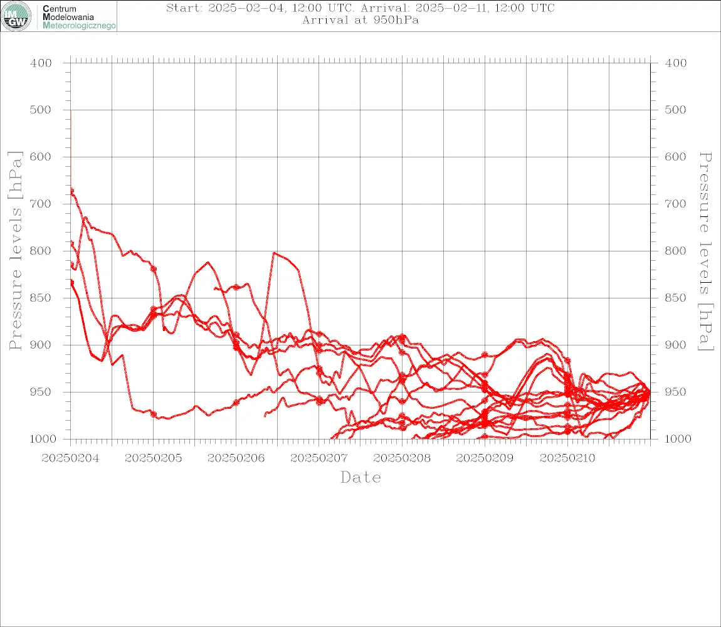Click the left y-axis value 400
The image size is (721, 627).
tap(41, 63)
